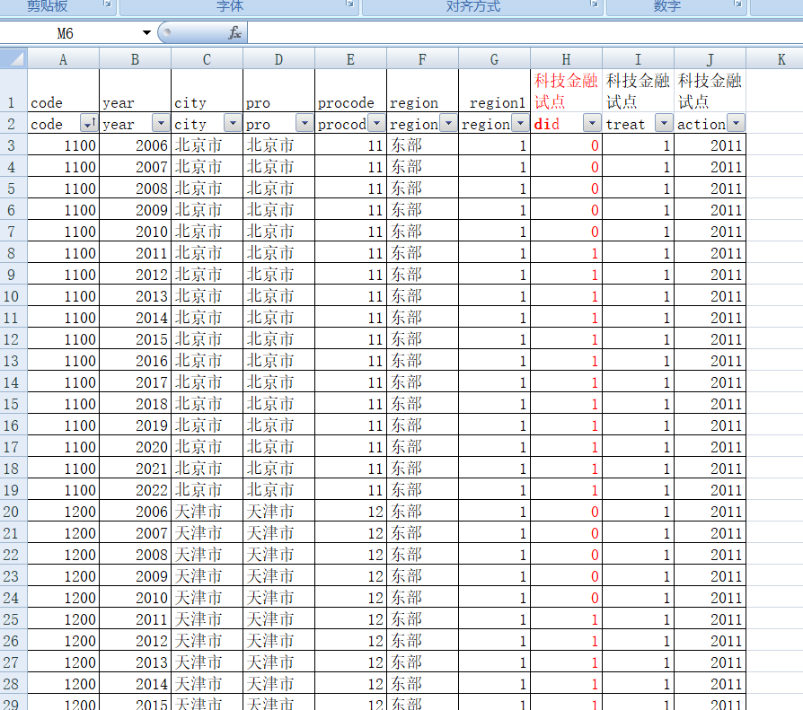Image resolution: width=803 pixels, height=710 pixels.
Task: Click red did value 0 in row 7
Action: click(x=567, y=232)
